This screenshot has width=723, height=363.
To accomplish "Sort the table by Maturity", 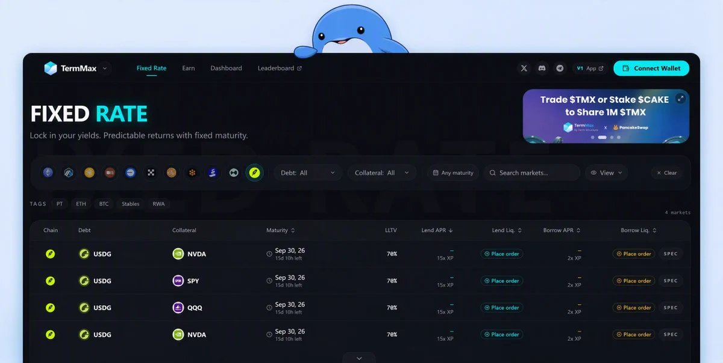I will point(281,230).
